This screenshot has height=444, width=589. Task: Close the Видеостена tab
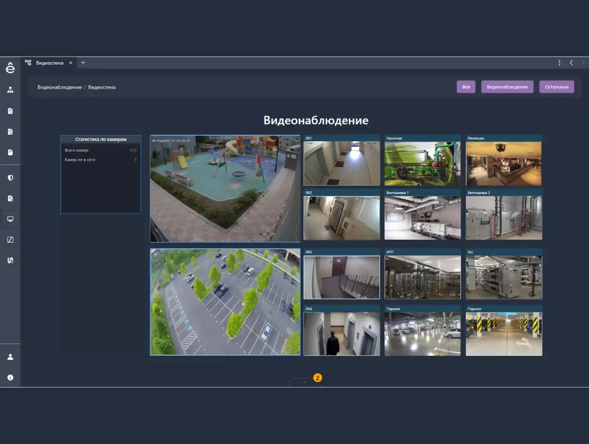(x=71, y=63)
